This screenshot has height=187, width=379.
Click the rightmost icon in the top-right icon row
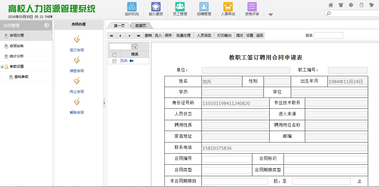pyautogui.click(x=372, y=5)
